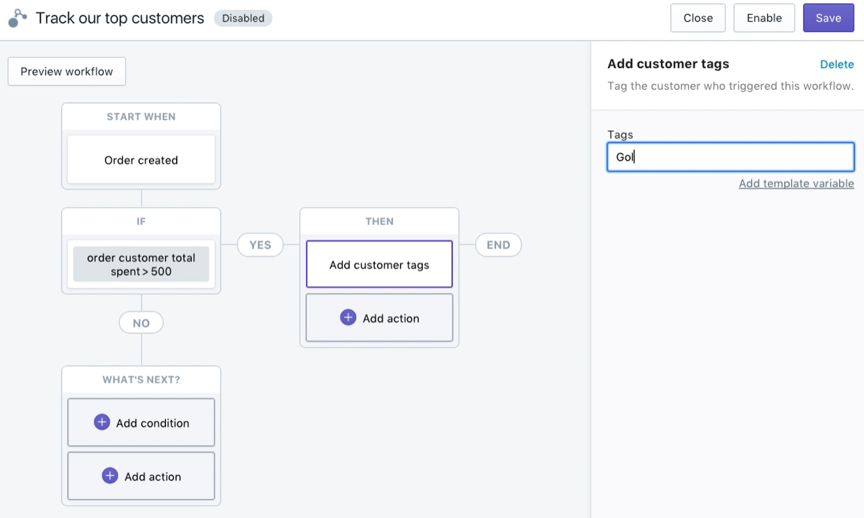Select the order customer total spent condition
Image resolution: width=864 pixels, height=518 pixels.
pos(141,265)
